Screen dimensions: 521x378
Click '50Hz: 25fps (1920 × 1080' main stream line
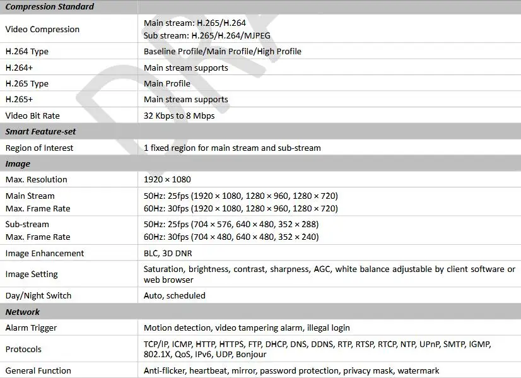point(241,196)
